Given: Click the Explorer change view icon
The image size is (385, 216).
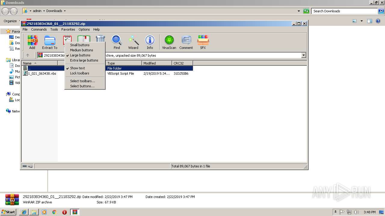Looking at the screenshot, I should [354, 21].
